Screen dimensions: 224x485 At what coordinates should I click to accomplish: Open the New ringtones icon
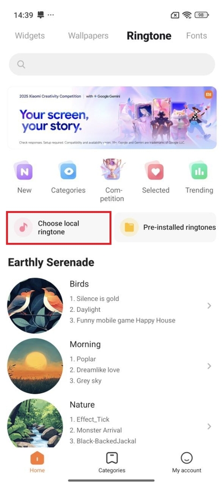(24, 171)
